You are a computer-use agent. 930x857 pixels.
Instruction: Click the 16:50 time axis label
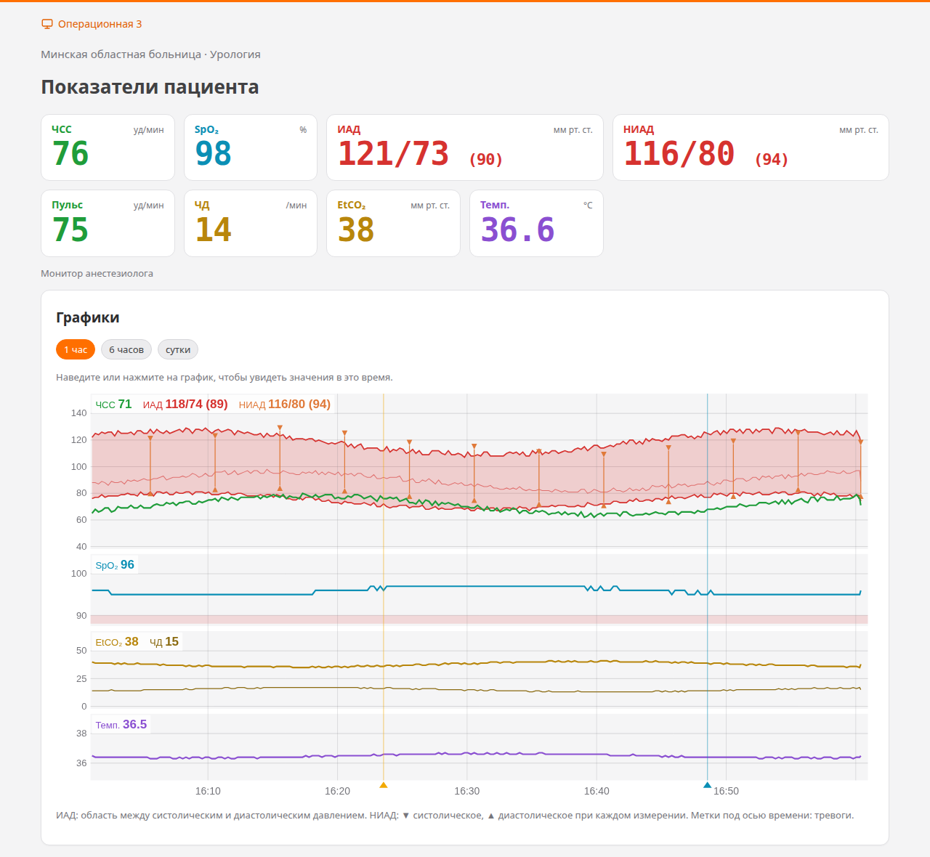click(x=726, y=791)
